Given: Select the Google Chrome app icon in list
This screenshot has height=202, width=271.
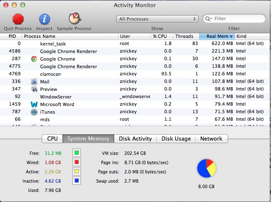Looking at the screenshot, I should [34, 59].
